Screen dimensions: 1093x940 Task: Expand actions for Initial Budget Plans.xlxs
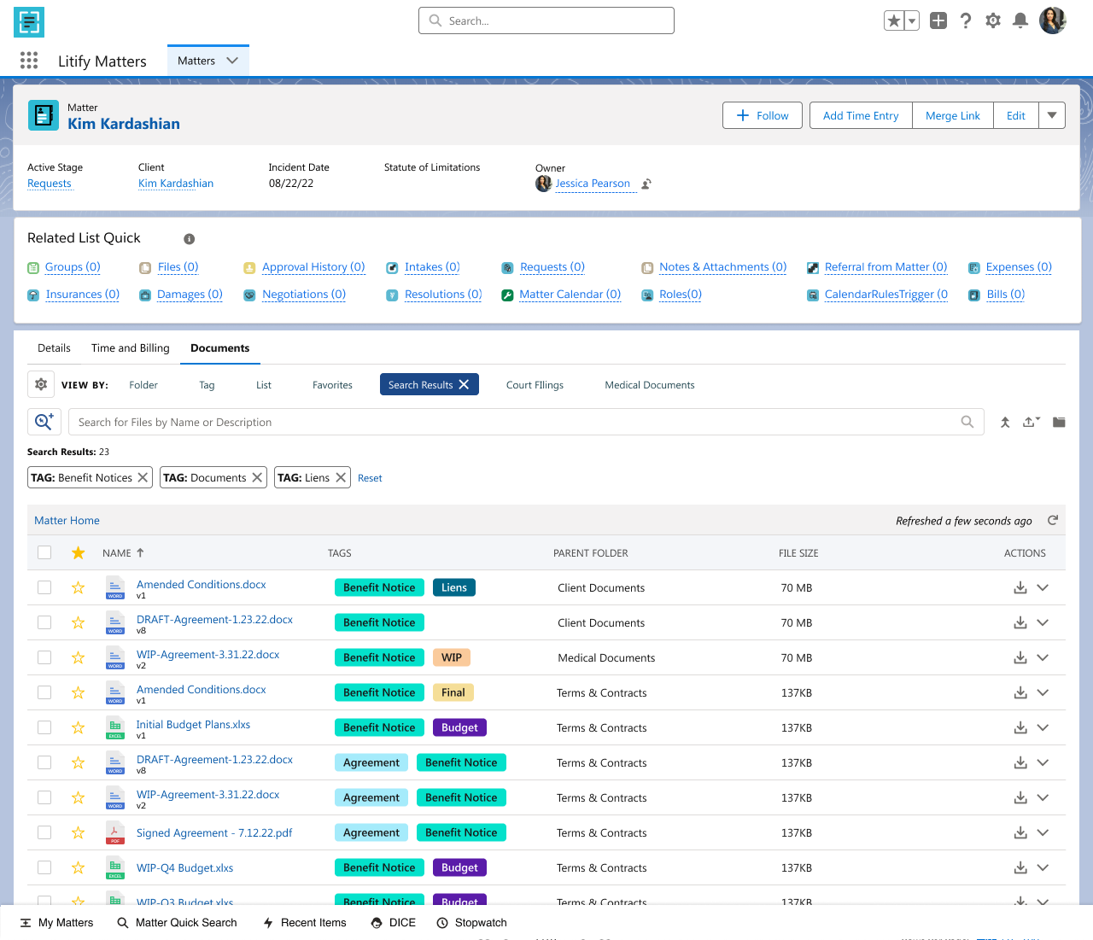[x=1043, y=727]
